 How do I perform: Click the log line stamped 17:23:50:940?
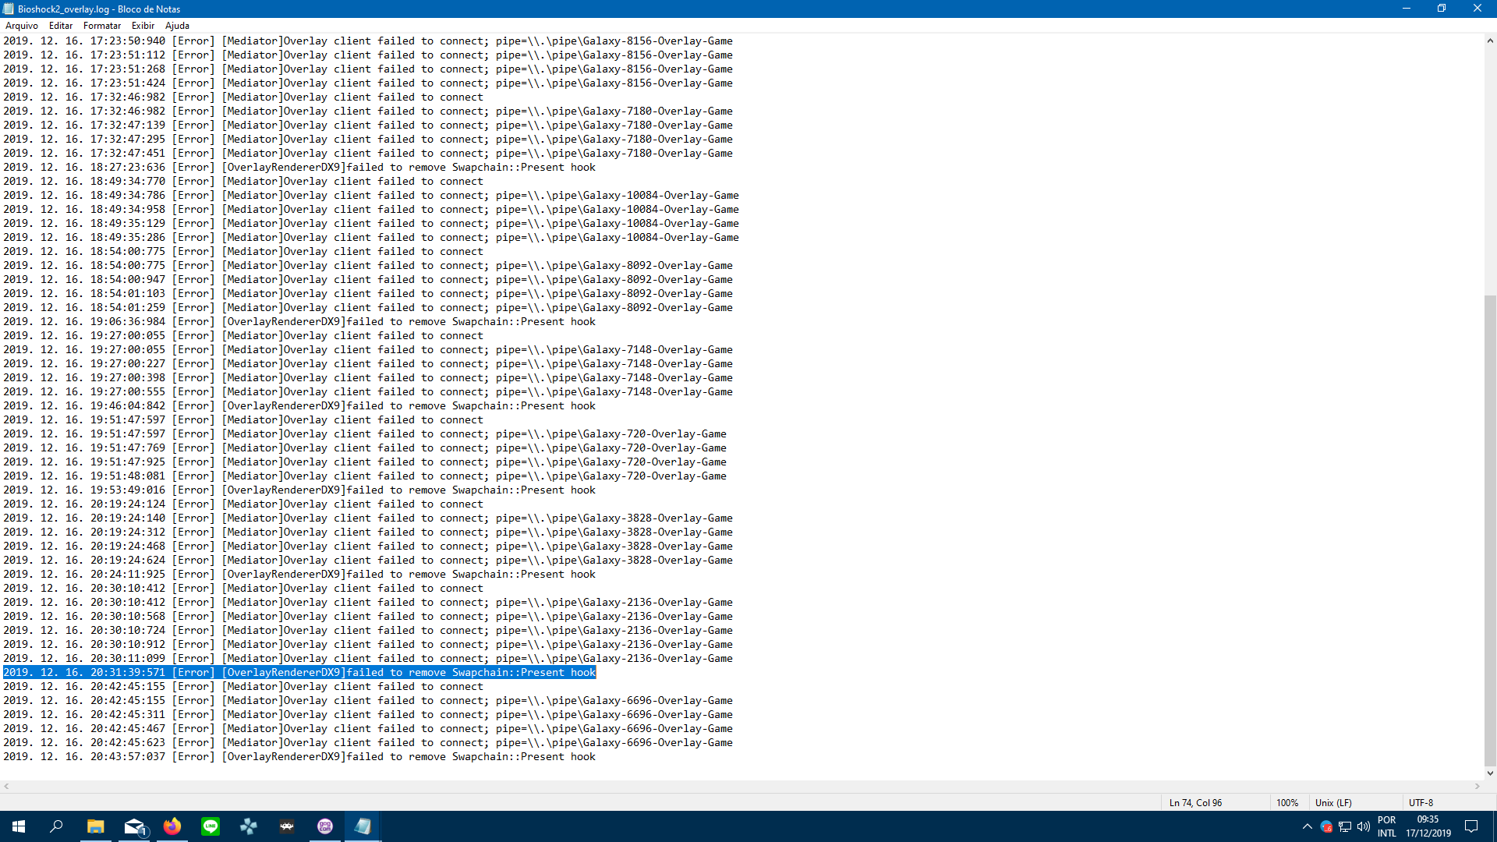pyautogui.click(x=368, y=41)
